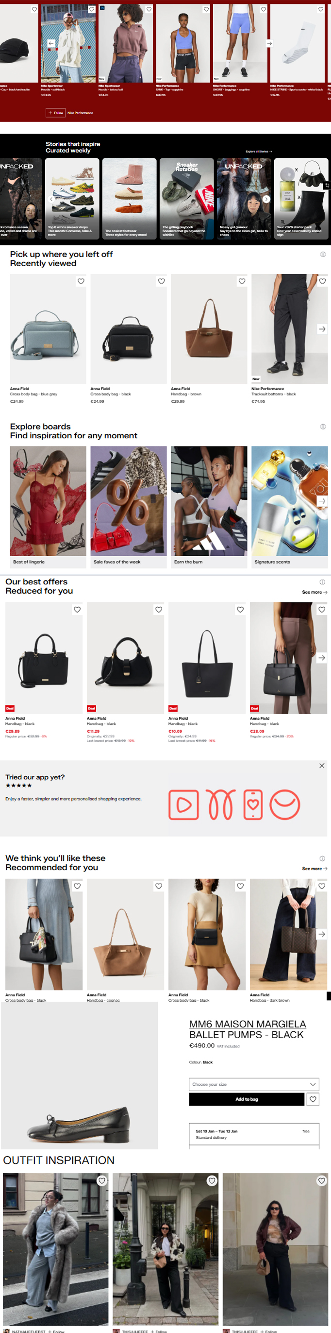Open Choose your size dropdown

point(254,1084)
